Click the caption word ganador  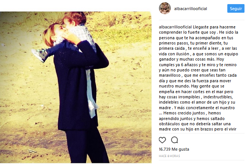(167, 59)
